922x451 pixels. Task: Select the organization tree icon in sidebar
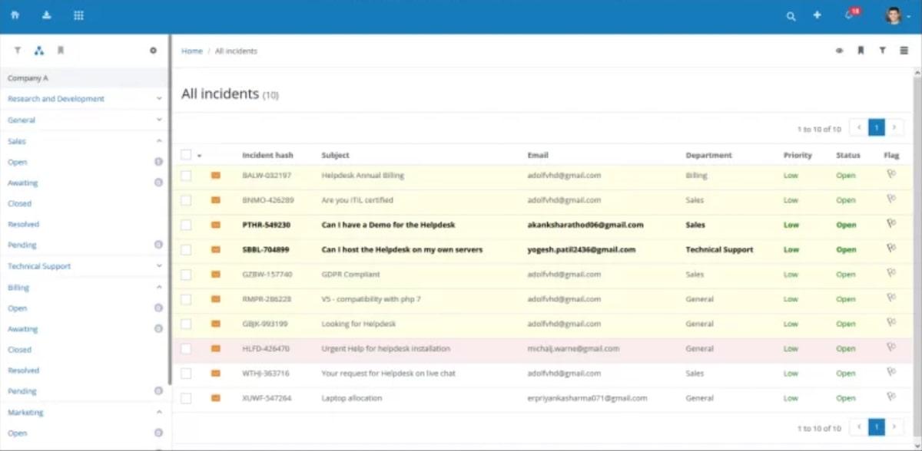39,51
